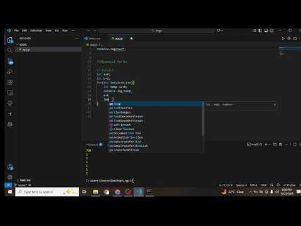
Task: Open the overflow menu ellipsis in the menu bar
Action: [73, 31]
